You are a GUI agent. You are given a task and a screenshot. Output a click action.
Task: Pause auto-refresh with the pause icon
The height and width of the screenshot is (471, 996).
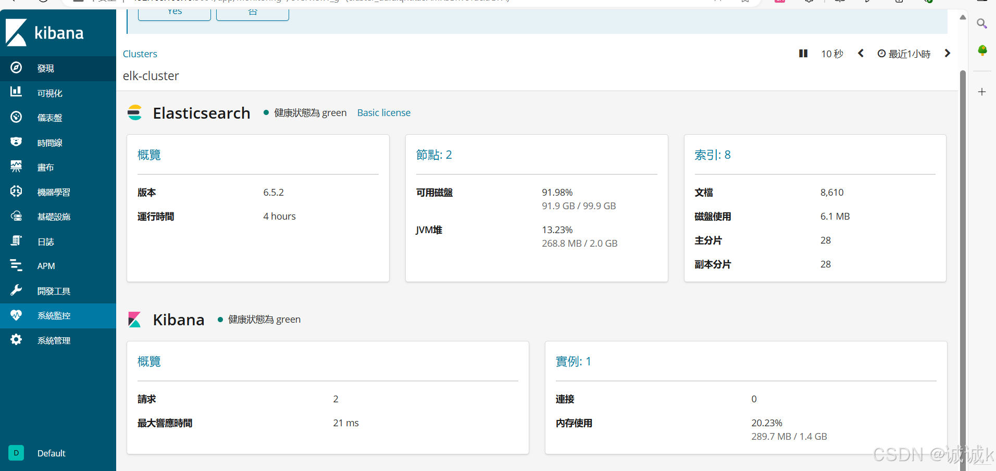coord(803,54)
